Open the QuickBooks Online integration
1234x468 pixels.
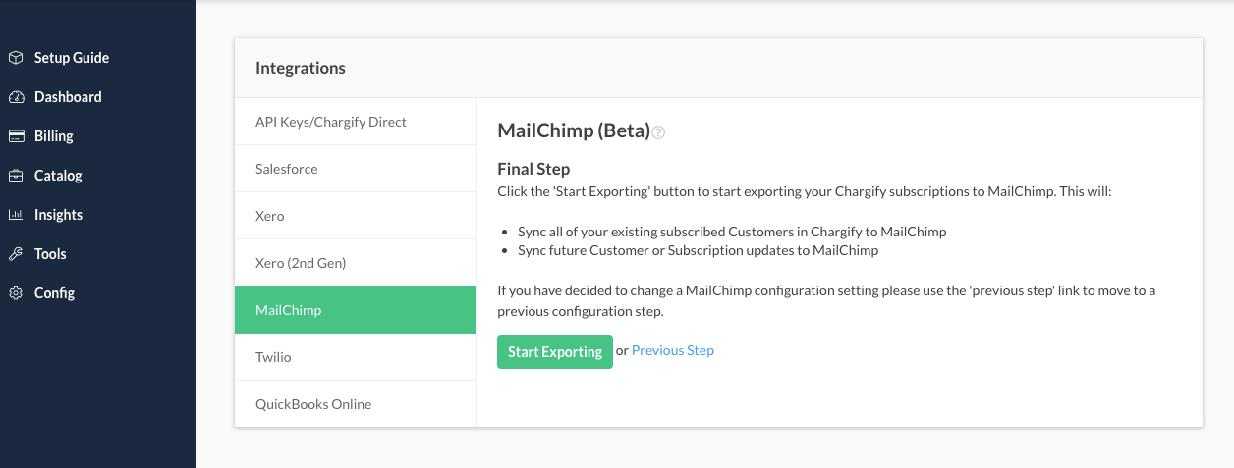313,404
